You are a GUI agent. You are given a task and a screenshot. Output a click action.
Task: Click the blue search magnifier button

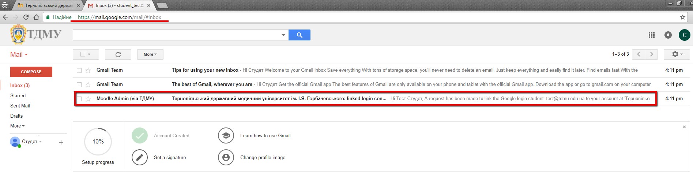coord(299,35)
